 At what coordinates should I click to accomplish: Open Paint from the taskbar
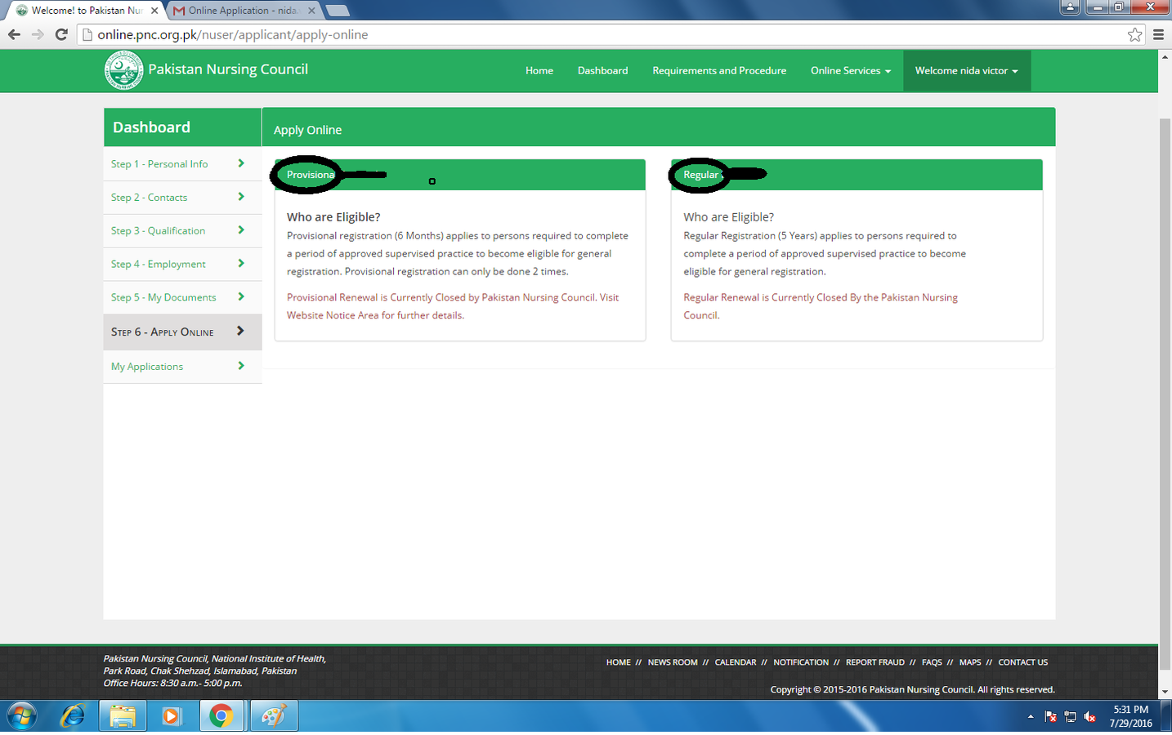click(273, 716)
